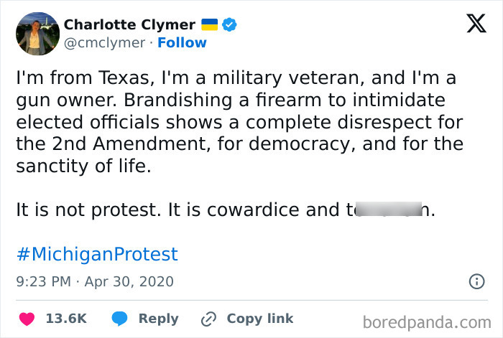
Task: Click the Charlotte Clymer display name
Action: pyautogui.click(x=129, y=24)
